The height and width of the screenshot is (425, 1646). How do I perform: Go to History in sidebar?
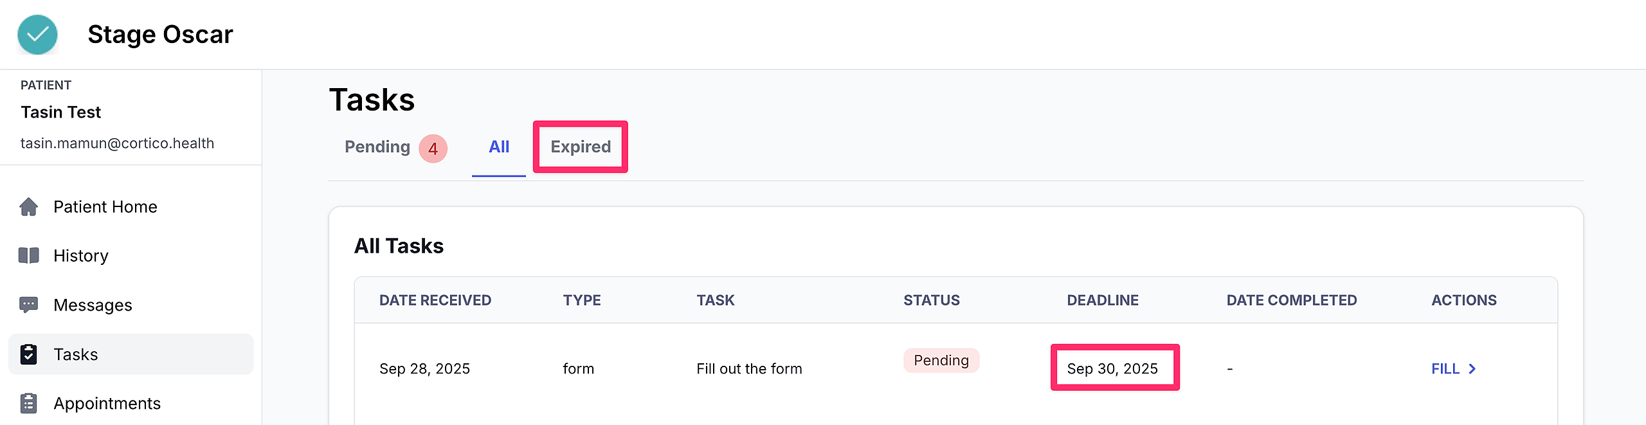pos(81,256)
